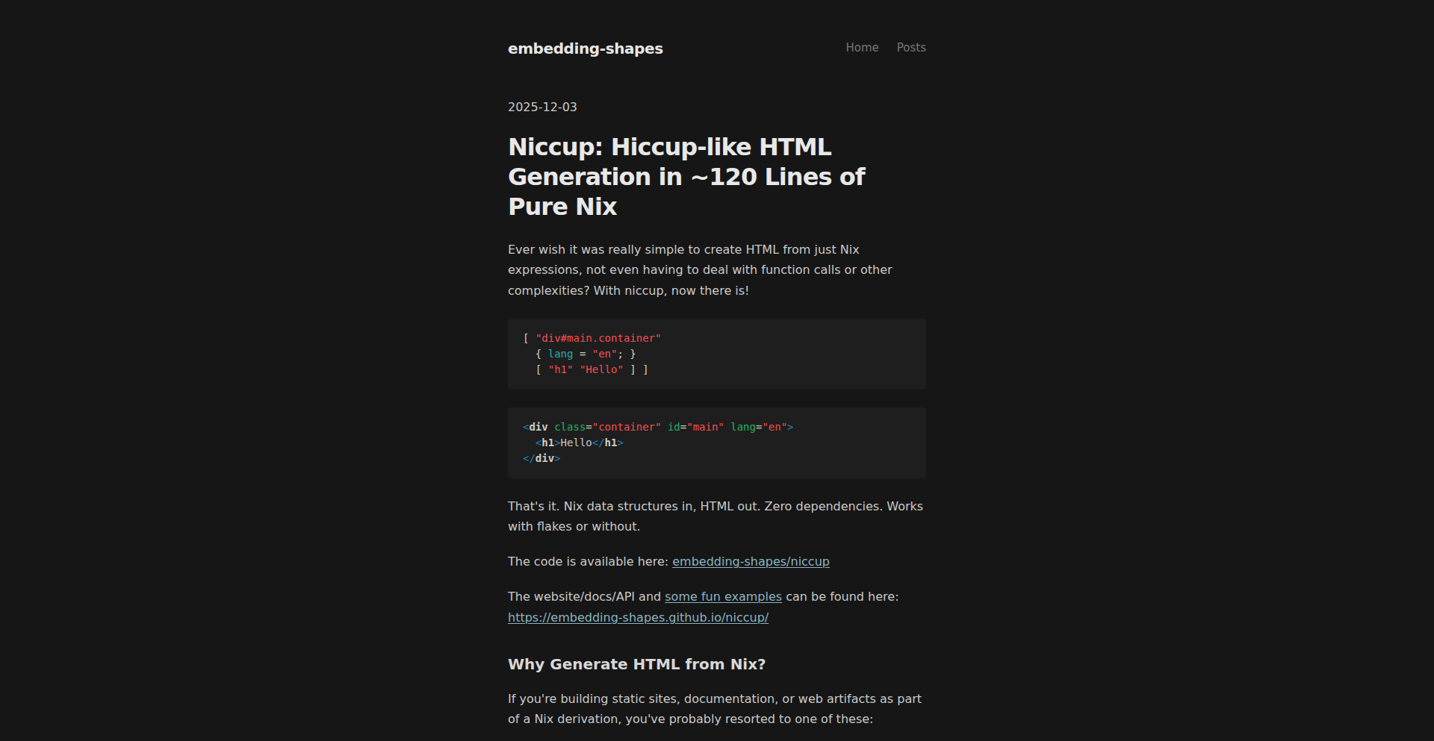
Task: Open the embedding-shapes/niccup repository link
Action: [750, 561]
